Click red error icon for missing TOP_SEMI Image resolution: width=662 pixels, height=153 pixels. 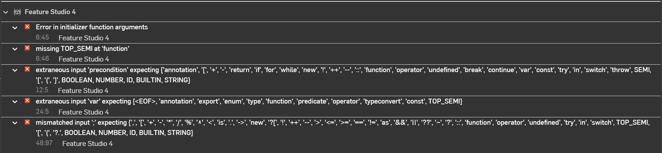pos(27,48)
